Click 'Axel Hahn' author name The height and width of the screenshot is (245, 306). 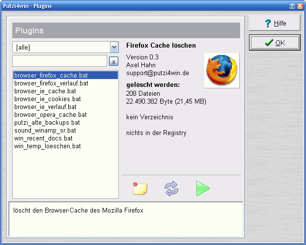[x=140, y=65]
